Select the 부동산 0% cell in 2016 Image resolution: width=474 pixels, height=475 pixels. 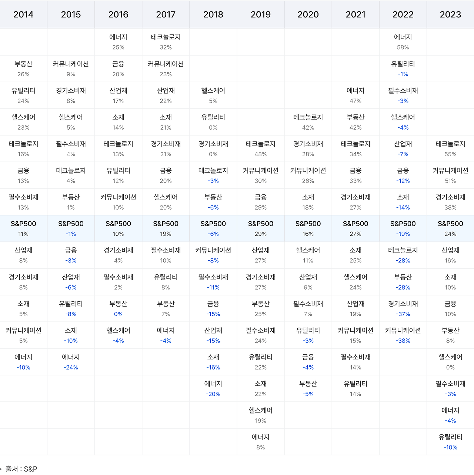click(118, 308)
